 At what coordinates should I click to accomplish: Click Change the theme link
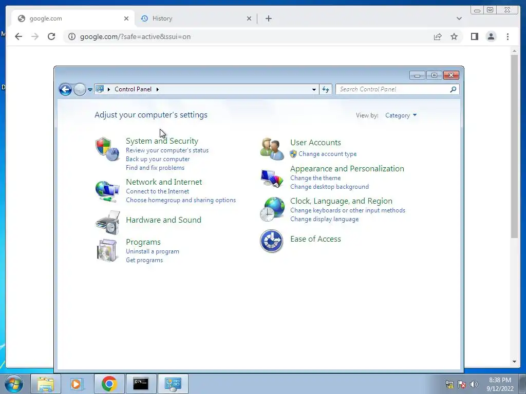point(315,178)
